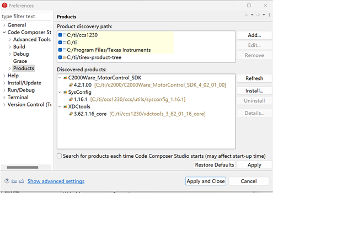Uncheck the C:/ti/ccs1230 discovery path
Viewport: 353px width, 235px height.
coord(60,35)
